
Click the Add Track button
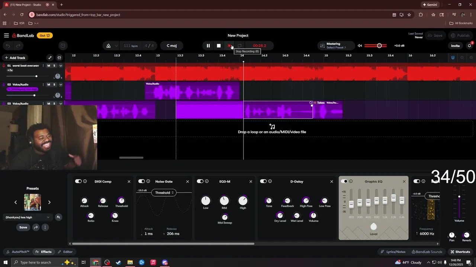[15, 58]
